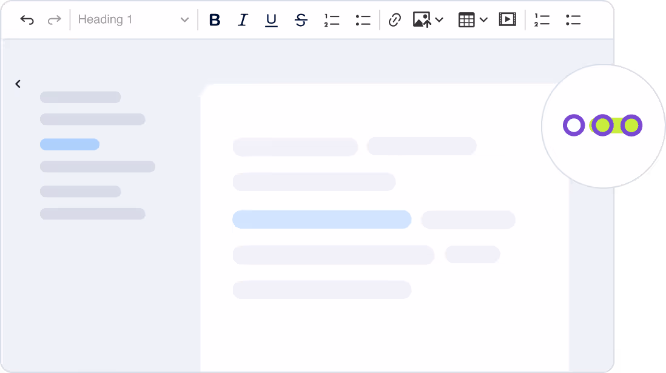Collapse the sidebar with back chevron
The width and height of the screenshot is (666, 373).
point(18,84)
